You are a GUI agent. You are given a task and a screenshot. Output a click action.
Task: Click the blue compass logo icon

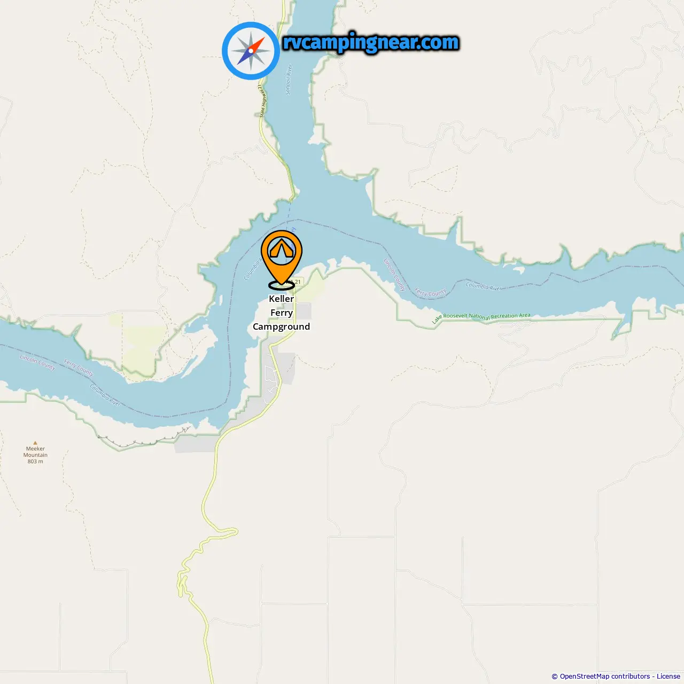click(251, 51)
